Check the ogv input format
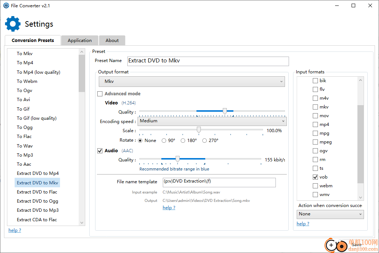 315,151
